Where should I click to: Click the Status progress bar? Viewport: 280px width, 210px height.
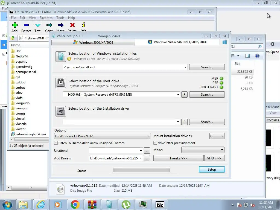(142, 170)
